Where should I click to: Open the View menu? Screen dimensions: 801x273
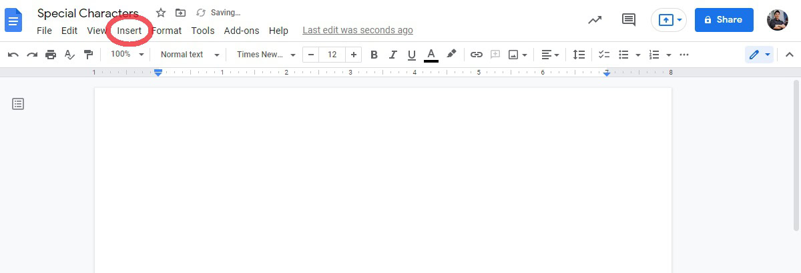pos(97,31)
